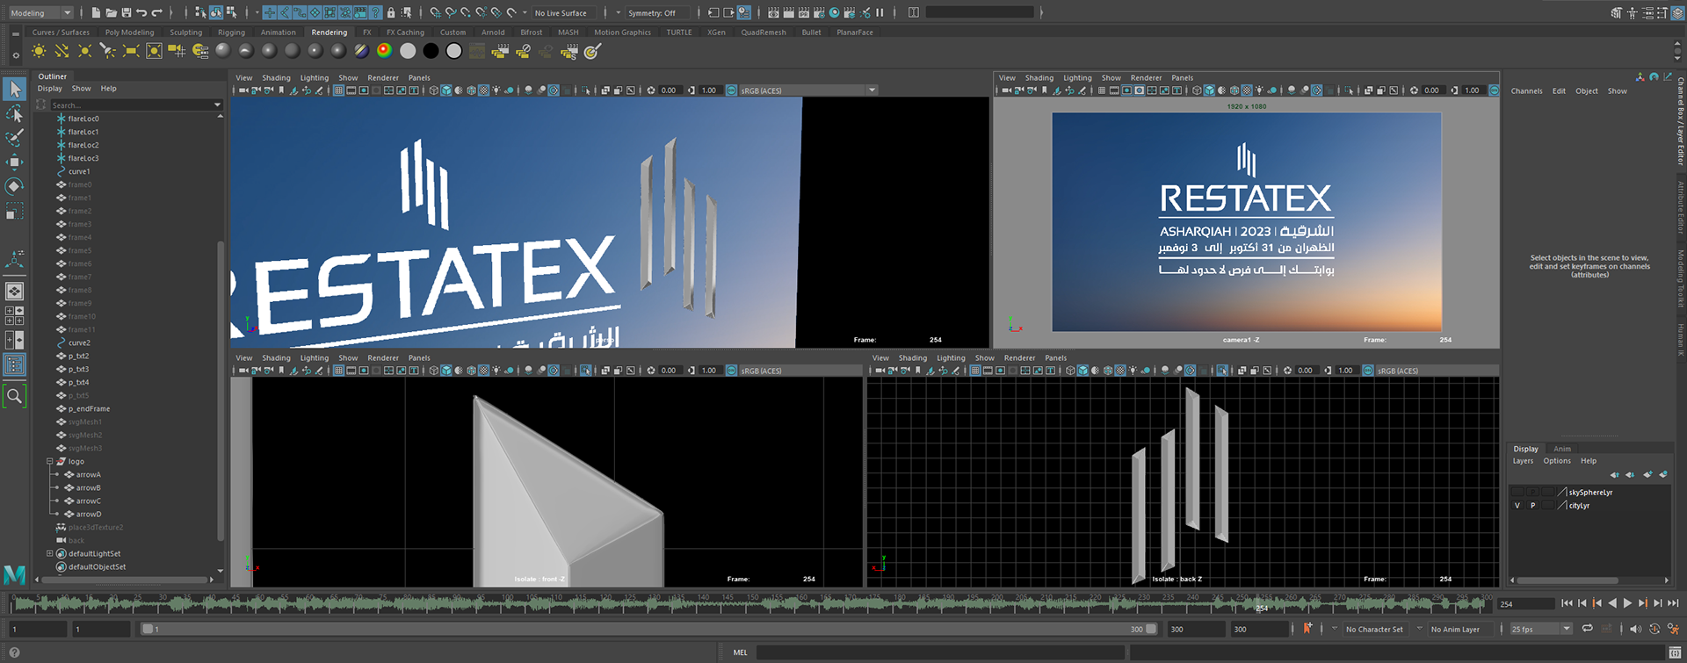Click the black shader sphere swatch on the shelf
Viewport: 1687px width, 663px height.
pyautogui.click(x=431, y=51)
